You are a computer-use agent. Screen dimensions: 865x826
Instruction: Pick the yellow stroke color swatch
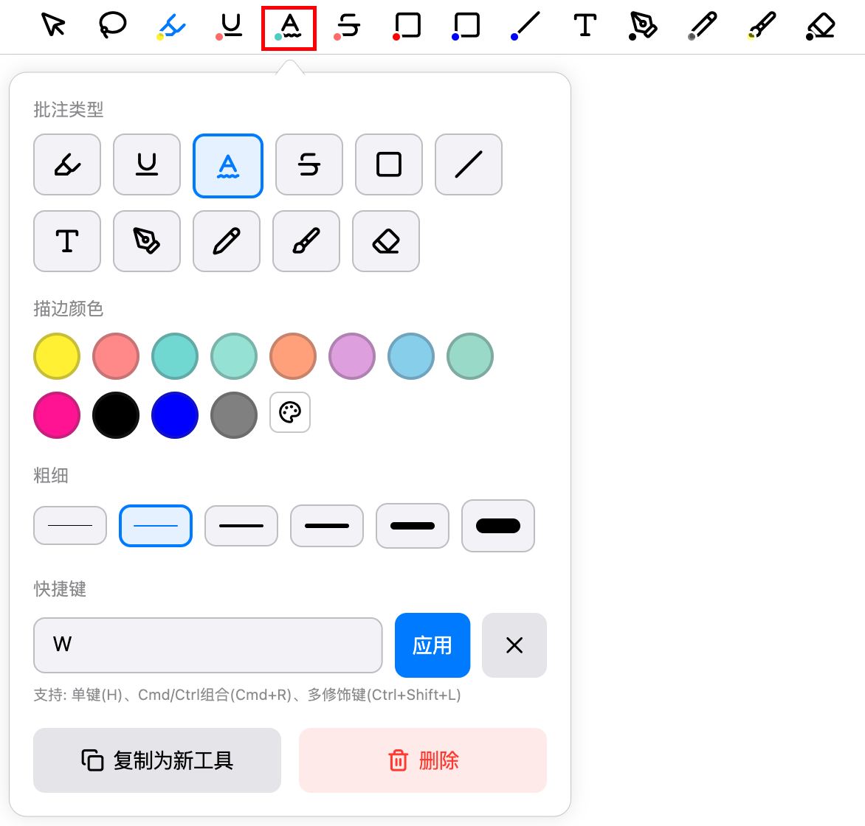pyautogui.click(x=57, y=356)
